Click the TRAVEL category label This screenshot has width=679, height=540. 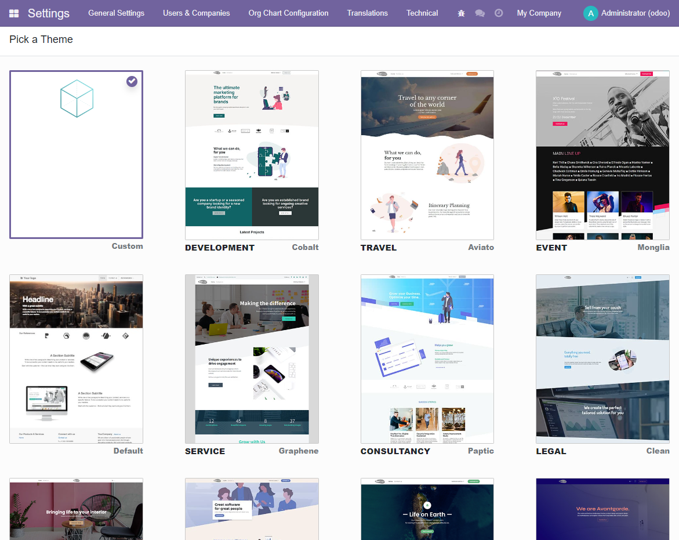[379, 248]
